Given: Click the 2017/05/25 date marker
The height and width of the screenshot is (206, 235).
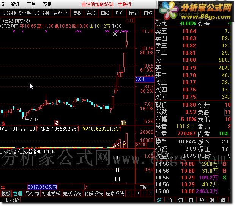Looking at the screenshot, I should coord(42,187).
